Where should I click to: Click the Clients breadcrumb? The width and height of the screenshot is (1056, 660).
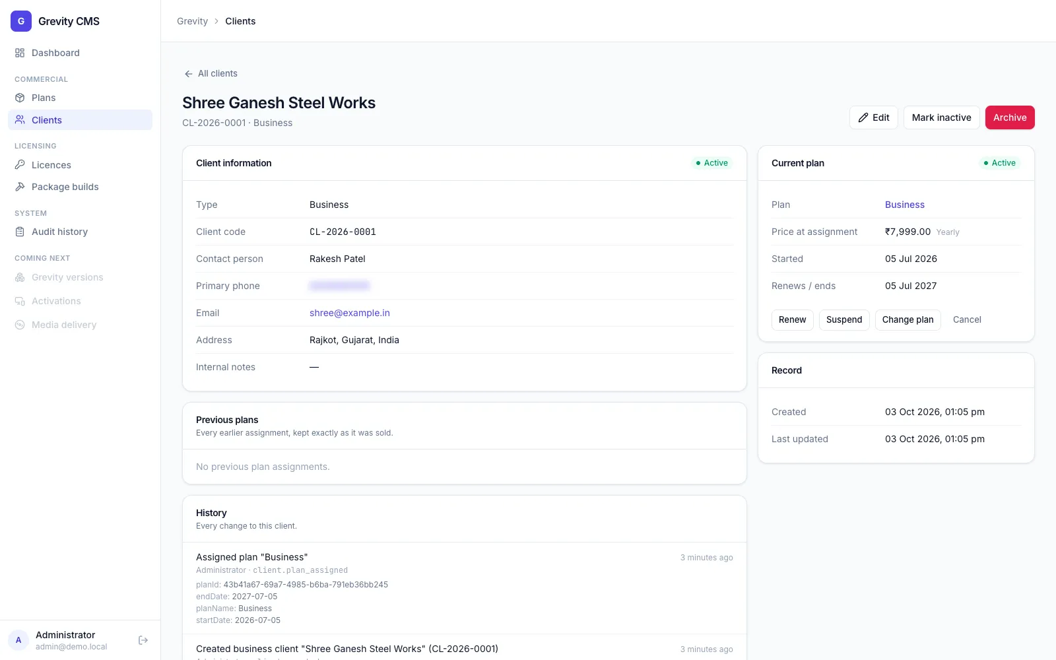(x=240, y=21)
